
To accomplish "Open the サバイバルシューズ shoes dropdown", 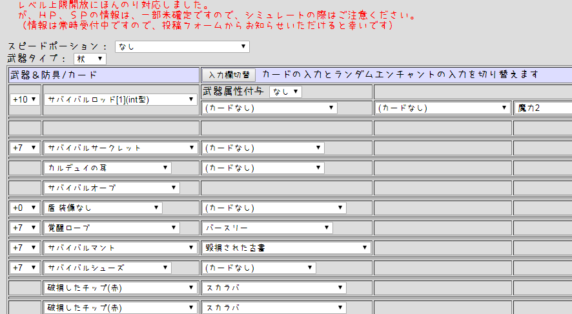I will [x=108, y=268].
